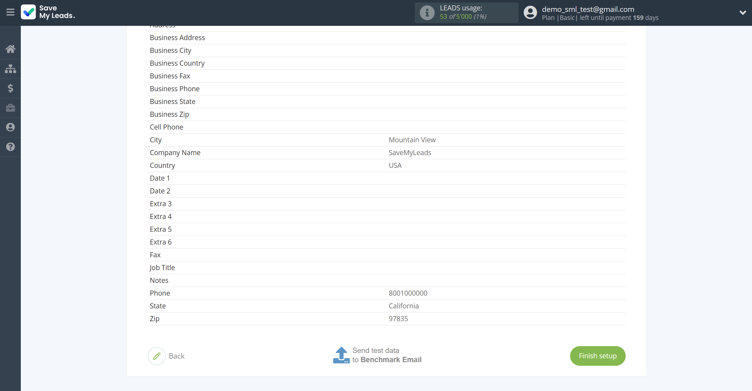This screenshot has height=391, width=752.
Task: Expand the account dropdown chevron
Action: pyautogui.click(x=742, y=12)
